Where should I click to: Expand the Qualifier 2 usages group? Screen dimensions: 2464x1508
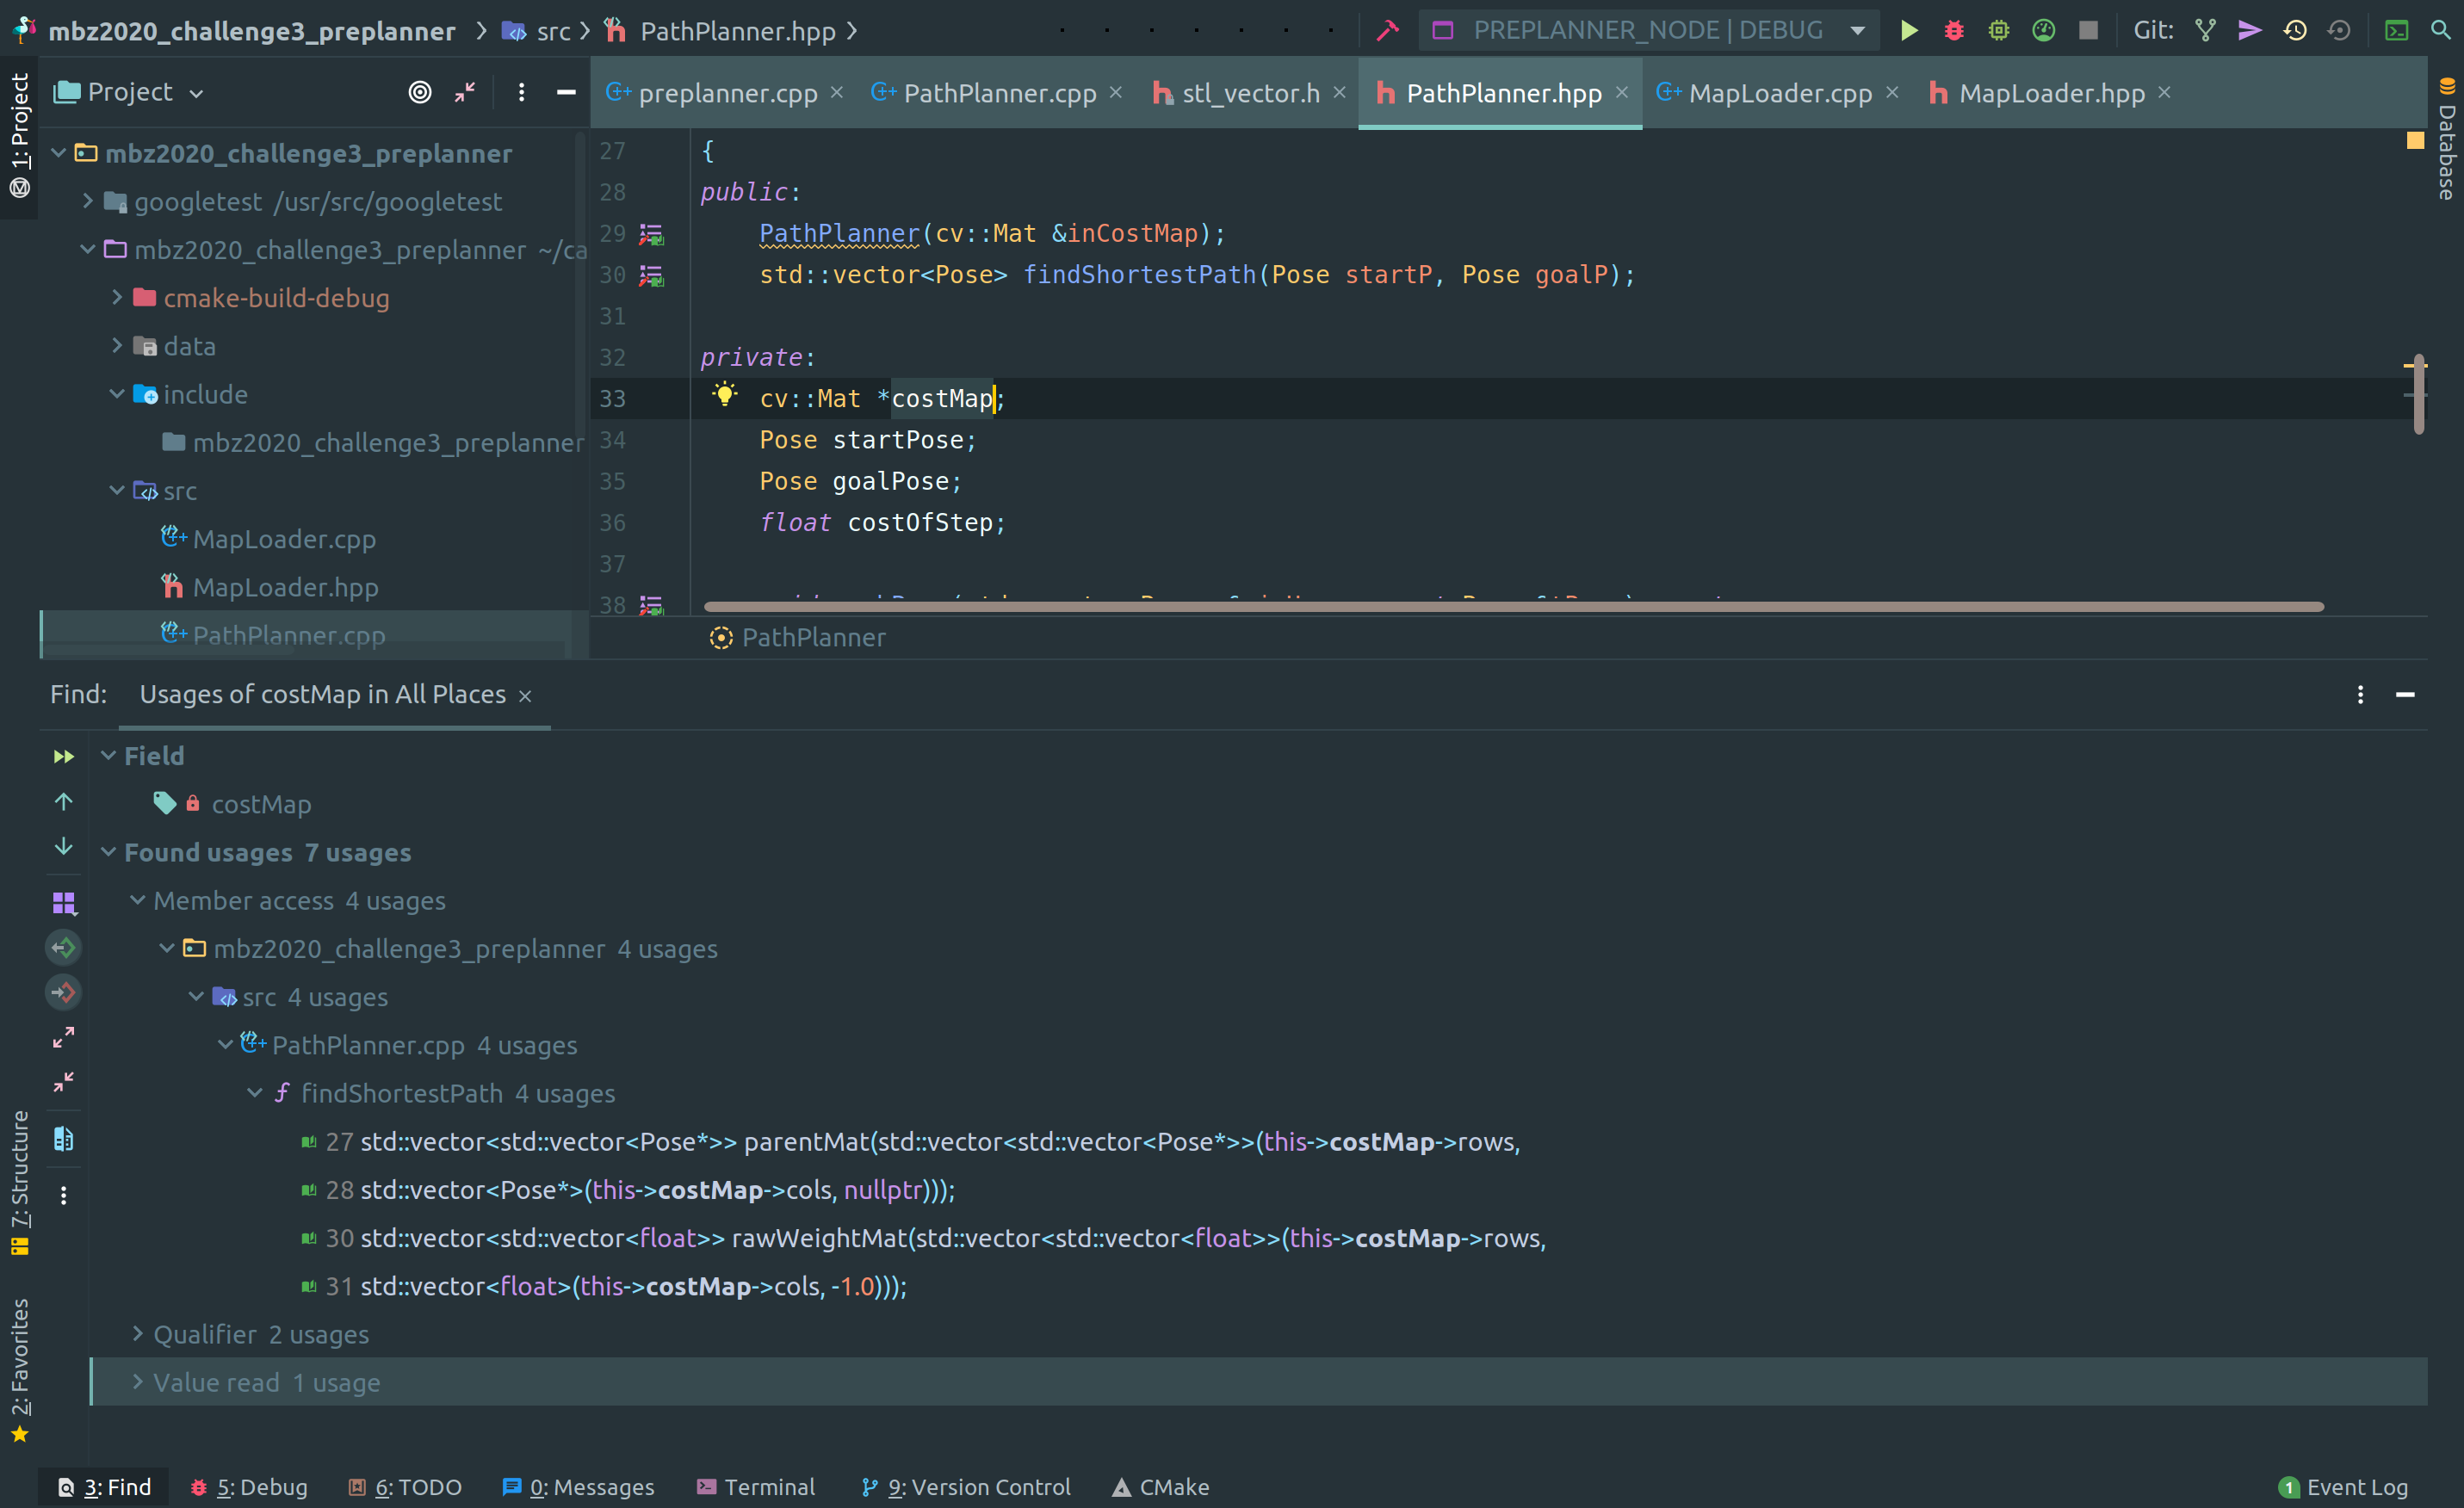[138, 1334]
